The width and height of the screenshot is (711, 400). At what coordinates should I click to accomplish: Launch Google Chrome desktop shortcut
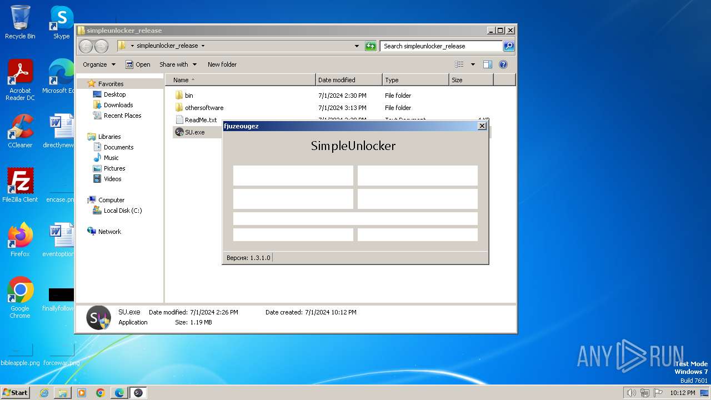pyautogui.click(x=20, y=297)
